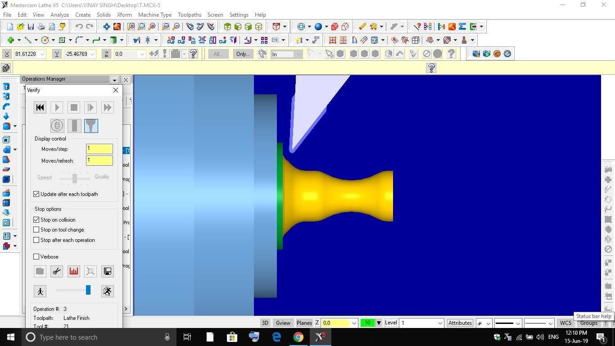This screenshot has width=615, height=346.
Task: Click the WCS button
Action: [x=565, y=323]
